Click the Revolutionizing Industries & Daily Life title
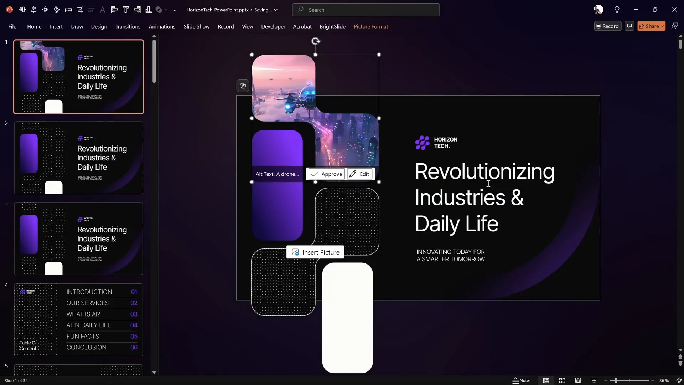684x385 pixels. pyautogui.click(x=484, y=197)
